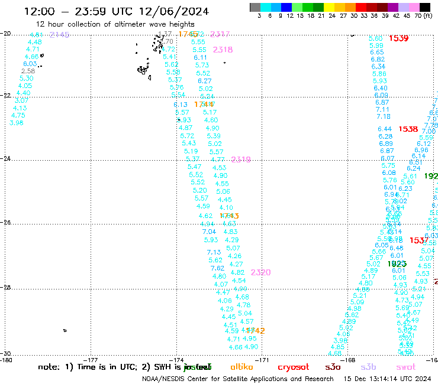Click the subtitle '12 hour collection of altimeter wave heights'
The width and height of the screenshot is (438, 384).
pyautogui.click(x=115, y=24)
